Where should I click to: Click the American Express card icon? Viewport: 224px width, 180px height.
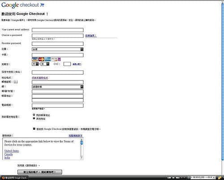(48, 59)
